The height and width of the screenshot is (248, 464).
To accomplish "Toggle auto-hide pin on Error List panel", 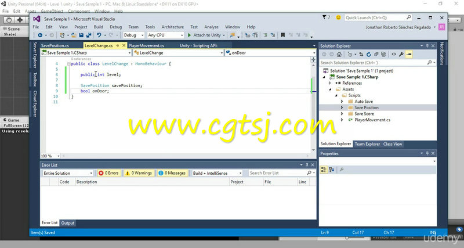I will click(x=307, y=165).
